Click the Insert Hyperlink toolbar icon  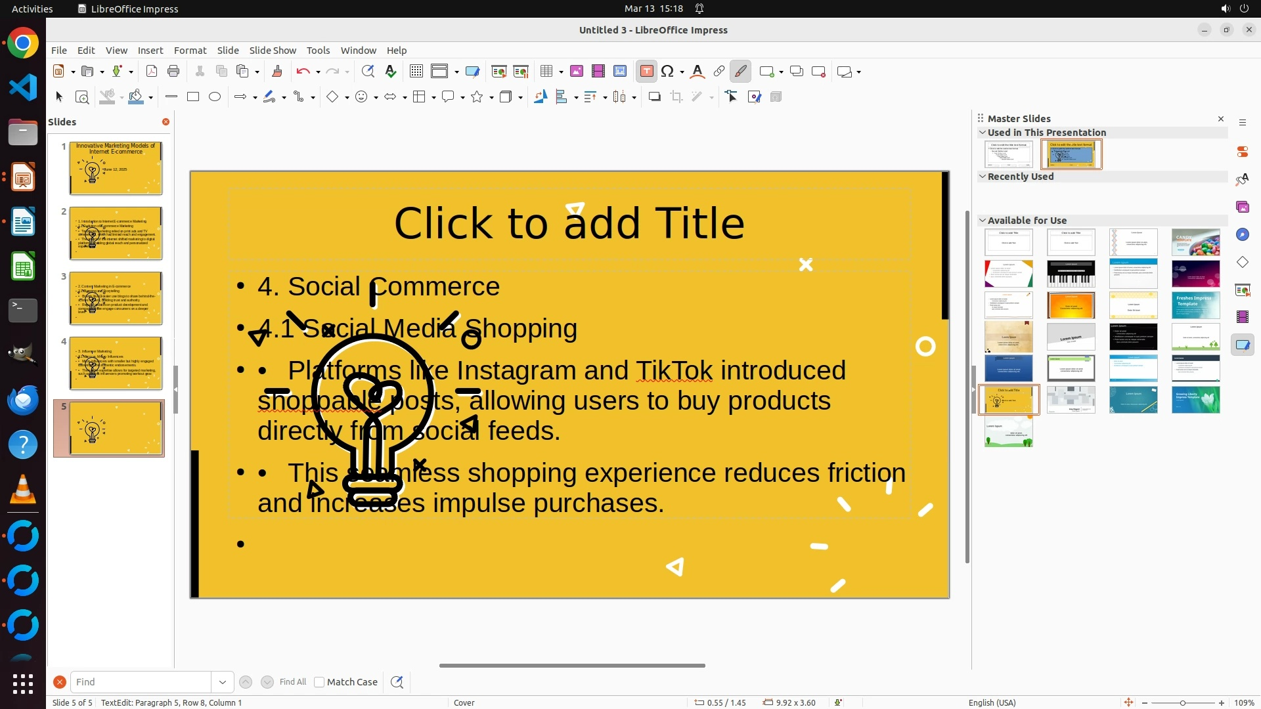coord(719,72)
